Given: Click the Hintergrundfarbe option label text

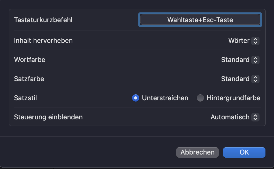Looking at the screenshot, I should click(233, 98).
